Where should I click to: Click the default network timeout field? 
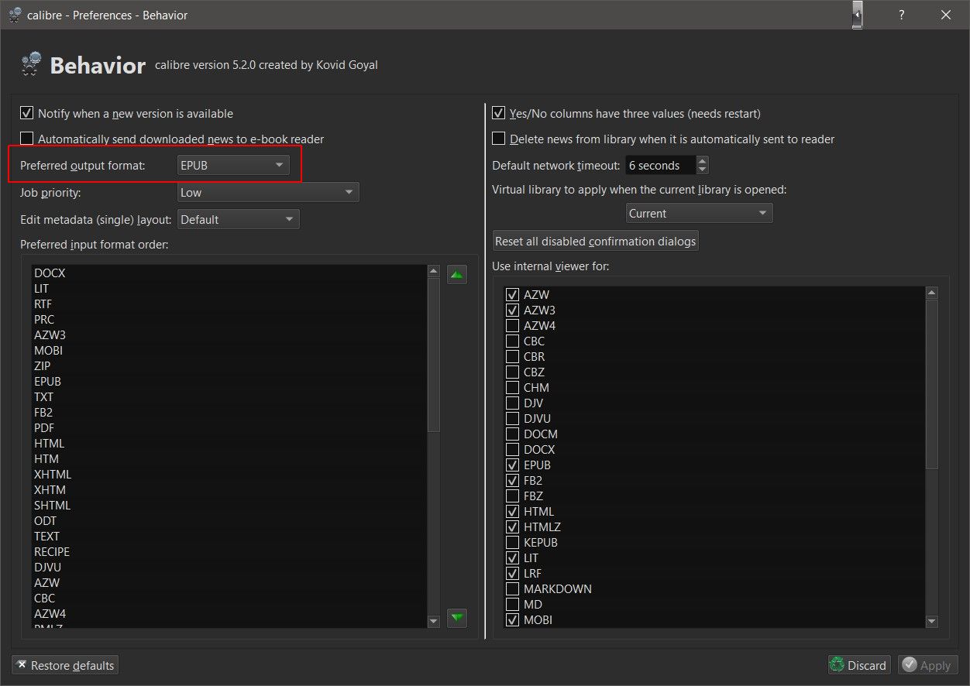661,165
